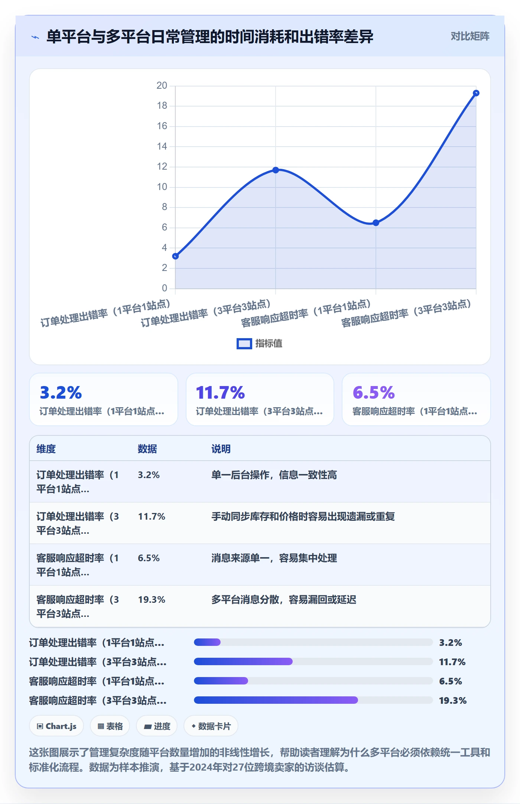Click the 表格 tag
The image size is (520, 804).
point(110,726)
